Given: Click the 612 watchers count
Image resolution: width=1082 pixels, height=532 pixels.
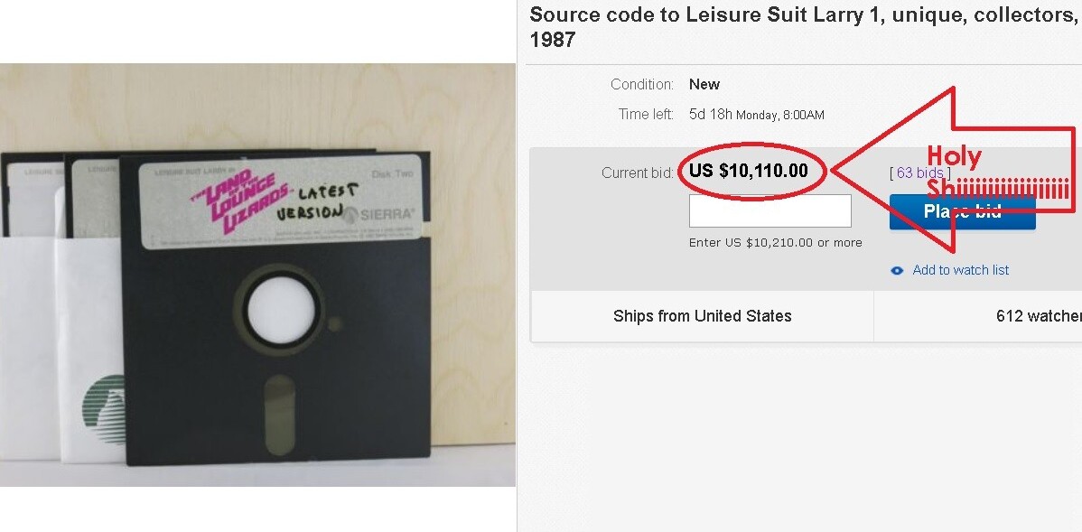Looking at the screenshot, I should point(1038,316).
